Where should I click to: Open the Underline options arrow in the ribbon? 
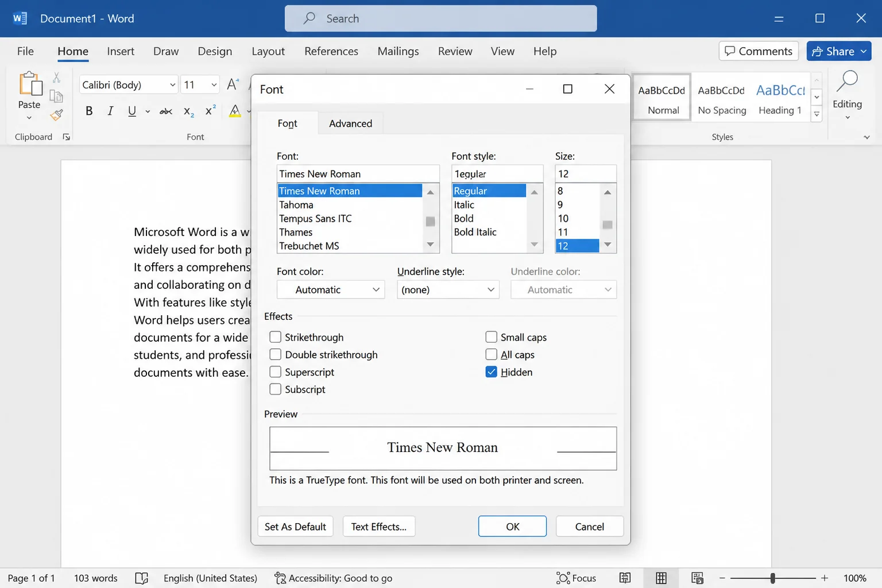[148, 111]
